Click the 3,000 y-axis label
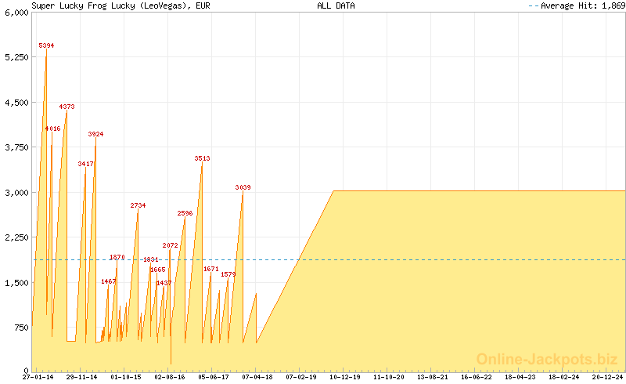The width and height of the screenshot is (626, 384). (x=16, y=193)
